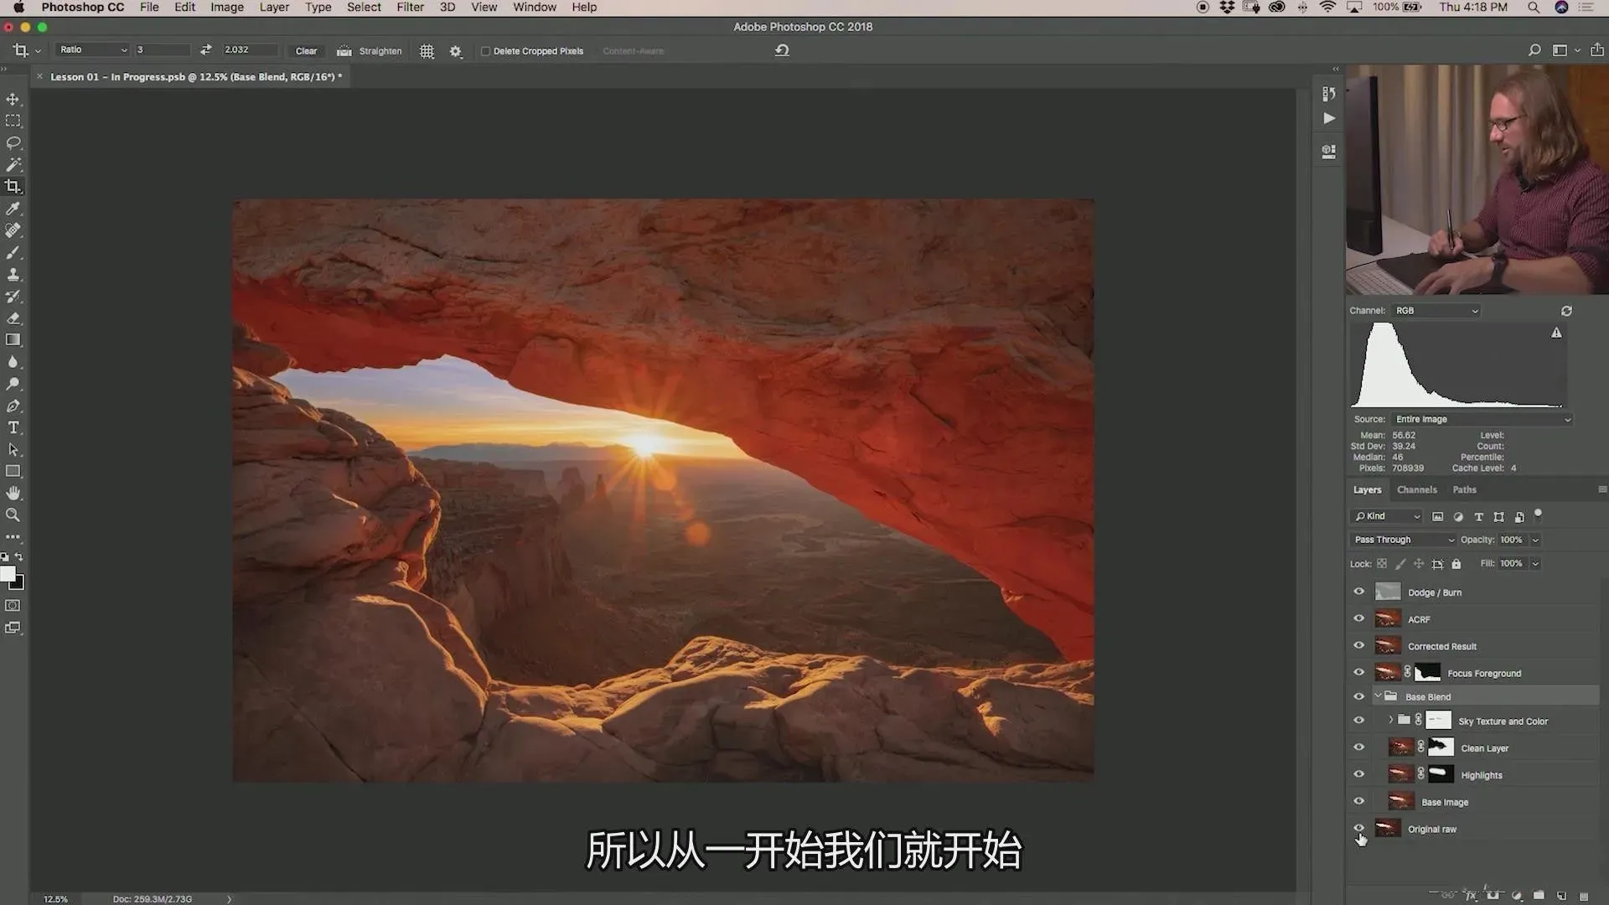Toggle visibility of Original raw layer
The image size is (1609, 905).
[1358, 828]
